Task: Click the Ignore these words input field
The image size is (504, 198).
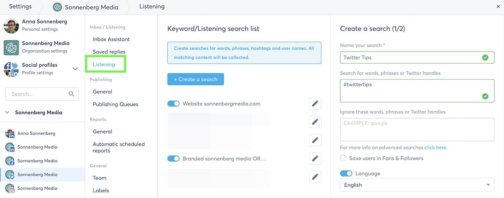Action: click(x=417, y=129)
